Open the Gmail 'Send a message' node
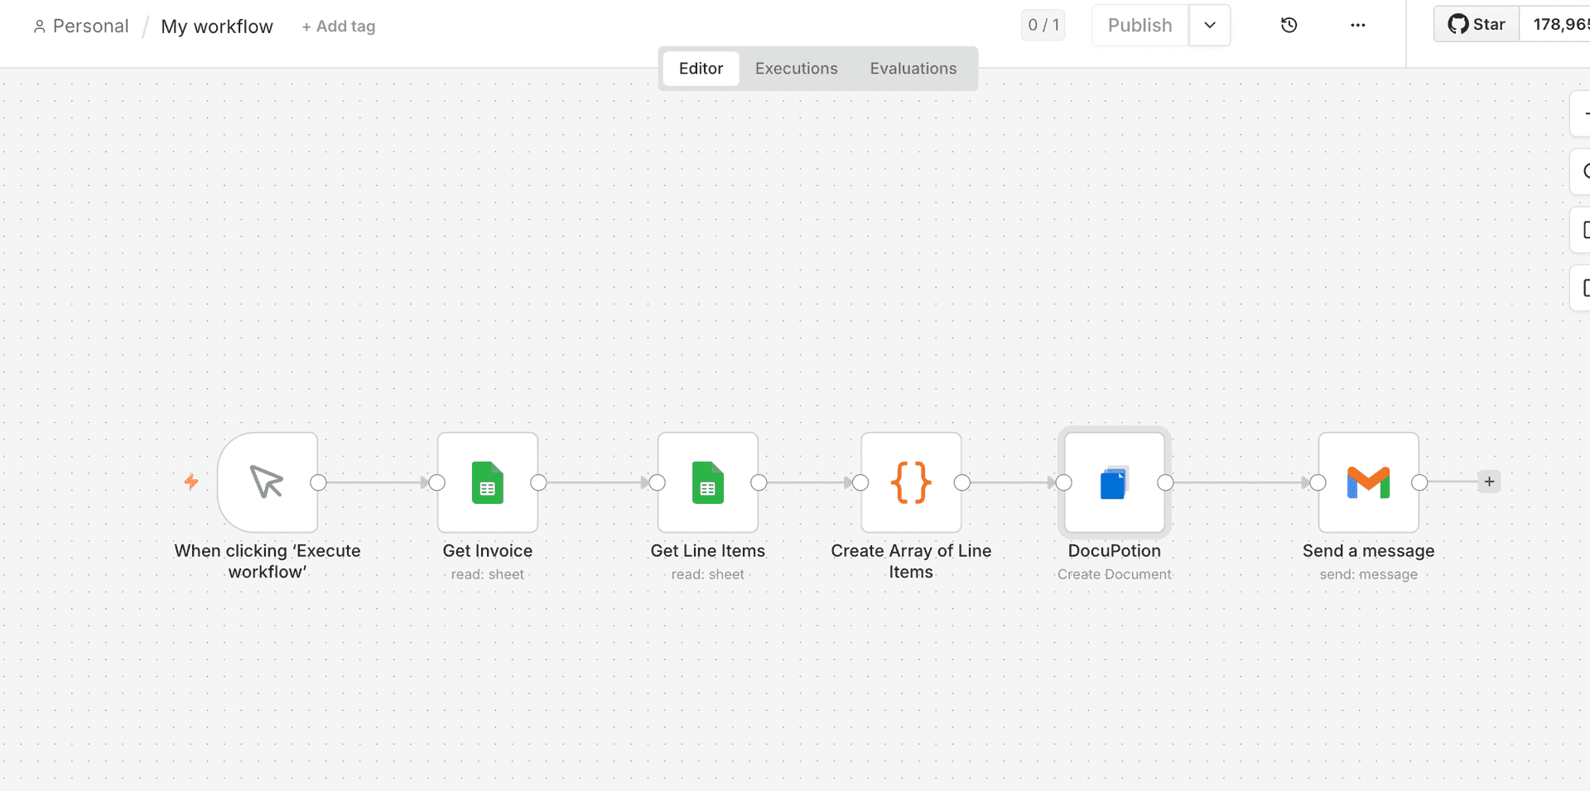This screenshot has height=791, width=1590. 1368,482
